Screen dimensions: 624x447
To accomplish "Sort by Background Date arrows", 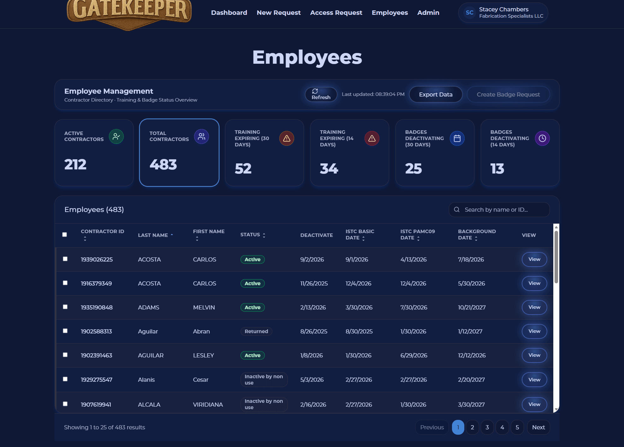I will [476, 238].
